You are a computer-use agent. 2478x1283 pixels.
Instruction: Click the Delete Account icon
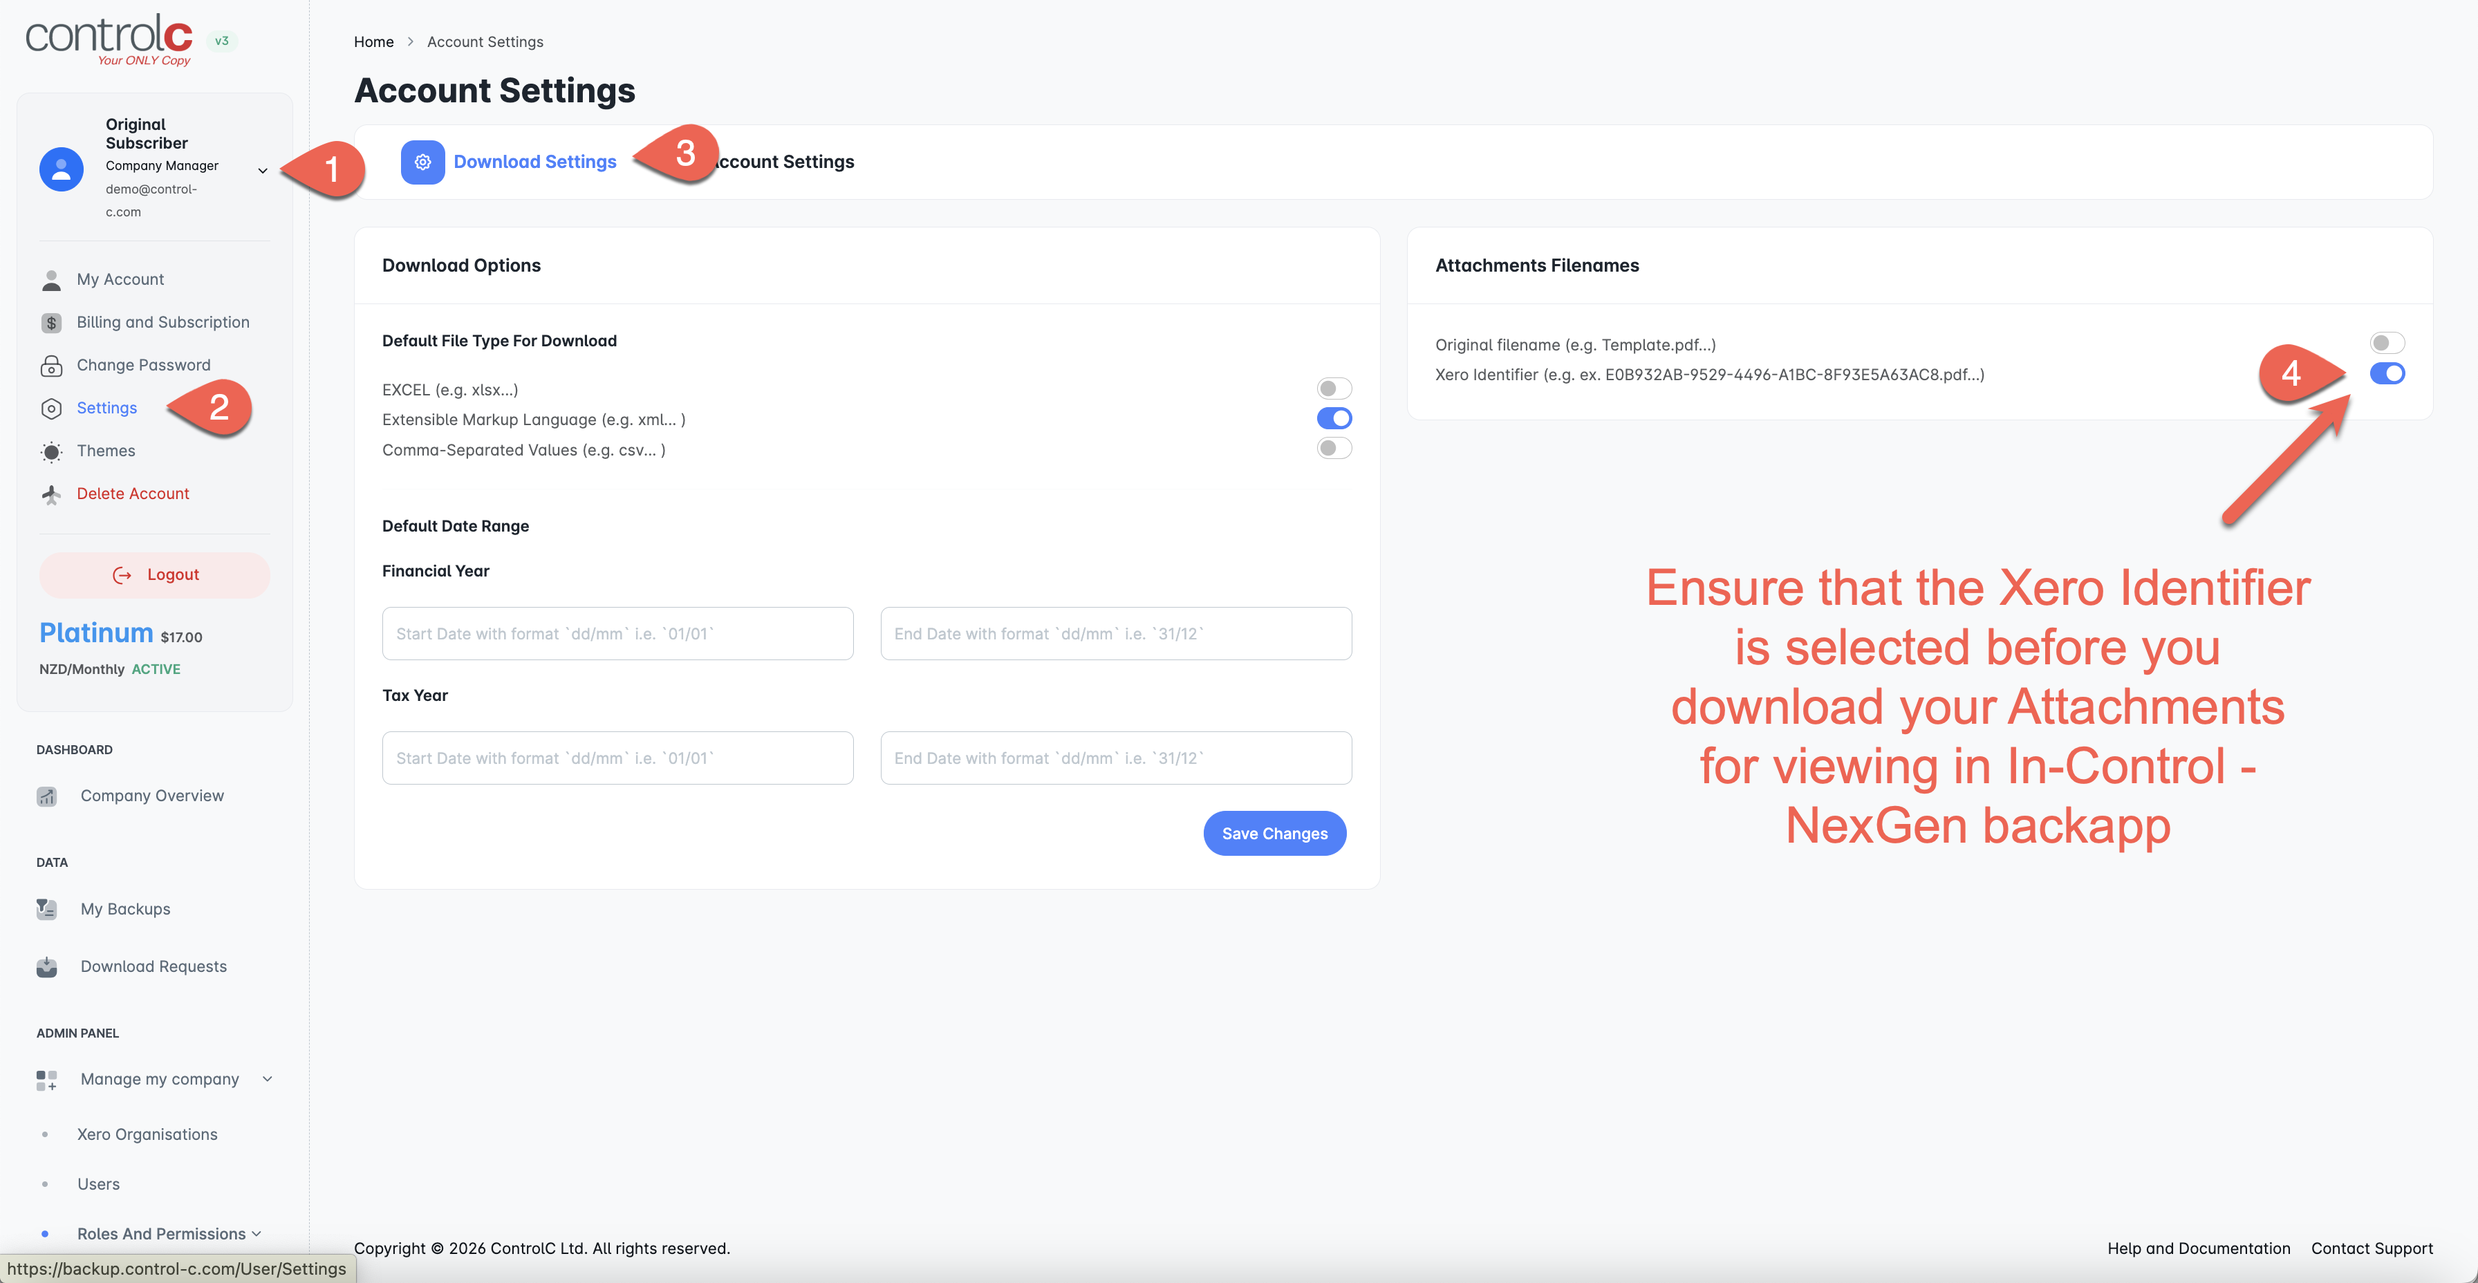(52, 494)
